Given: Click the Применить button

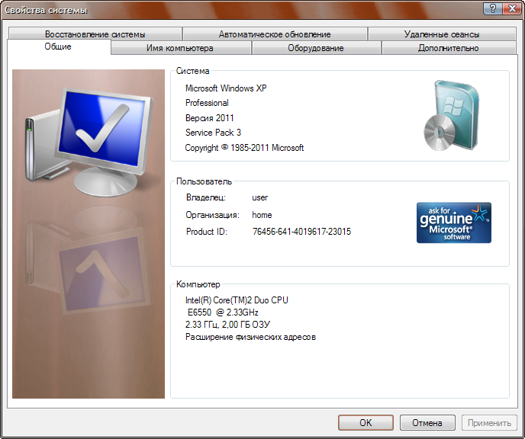Looking at the screenshot, I should (x=489, y=423).
